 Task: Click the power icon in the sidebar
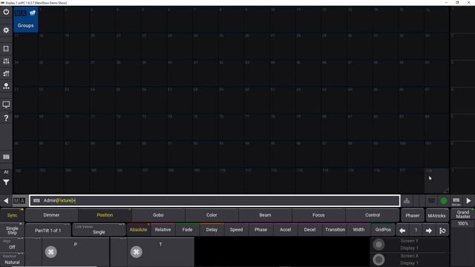click(x=6, y=12)
